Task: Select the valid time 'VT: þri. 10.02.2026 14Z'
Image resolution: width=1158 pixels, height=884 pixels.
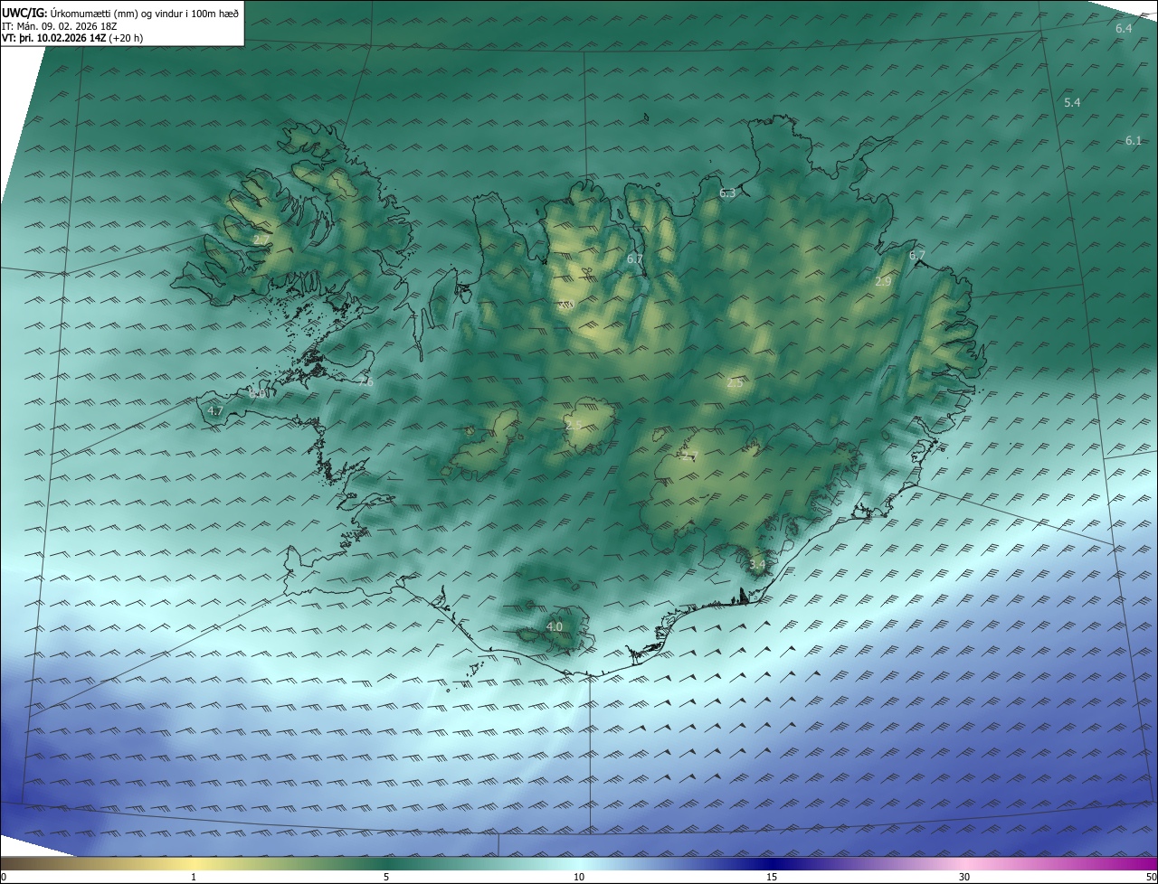Action: coord(53,38)
